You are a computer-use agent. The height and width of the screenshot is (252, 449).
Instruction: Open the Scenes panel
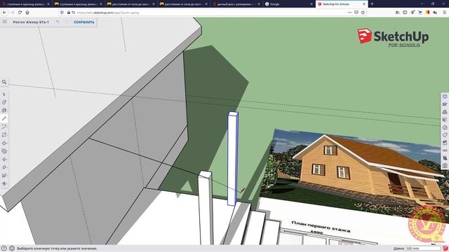[x=445, y=143]
